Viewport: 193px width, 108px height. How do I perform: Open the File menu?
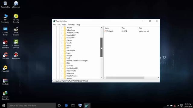[54, 25]
